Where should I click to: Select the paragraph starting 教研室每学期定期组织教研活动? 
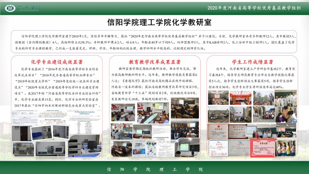tap(155, 84)
